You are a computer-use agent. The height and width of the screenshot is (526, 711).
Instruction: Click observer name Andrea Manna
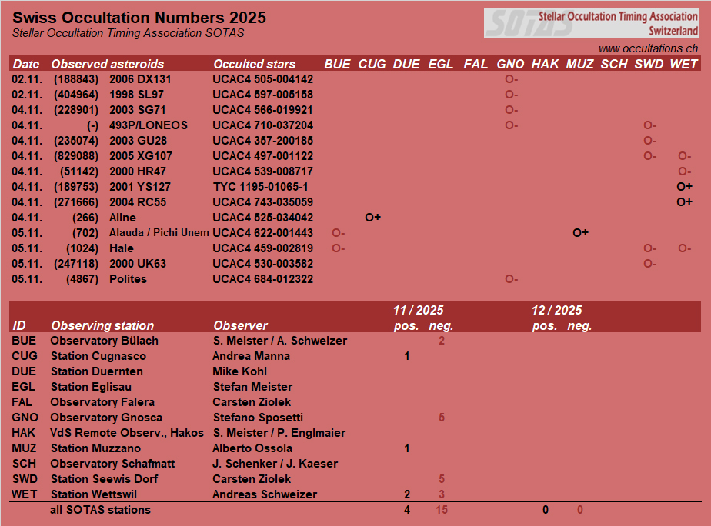tap(251, 356)
